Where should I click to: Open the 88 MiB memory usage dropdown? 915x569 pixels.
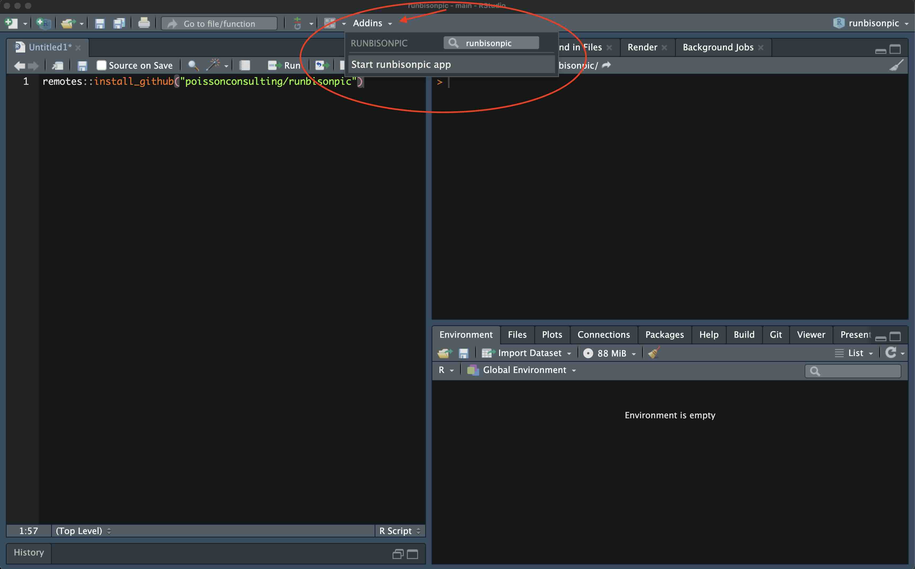[610, 353]
